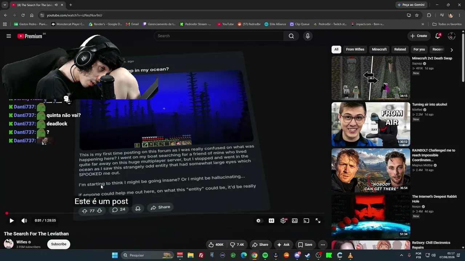Select the Minecraft filter chip
465x261 pixels.
coord(379,49)
